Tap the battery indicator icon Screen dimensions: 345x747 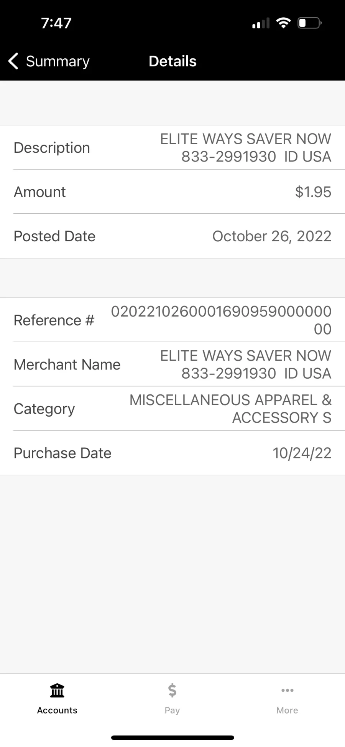[x=309, y=23]
